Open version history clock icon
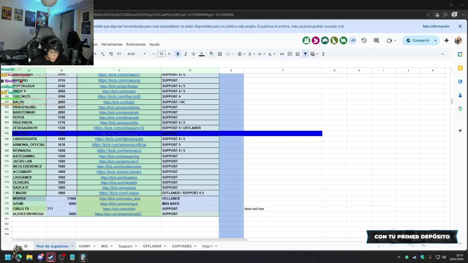Viewport: 468px width, 263px height. click(x=364, y=41)
